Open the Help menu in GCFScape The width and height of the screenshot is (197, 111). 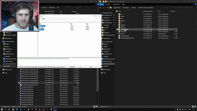click(43, 18)
